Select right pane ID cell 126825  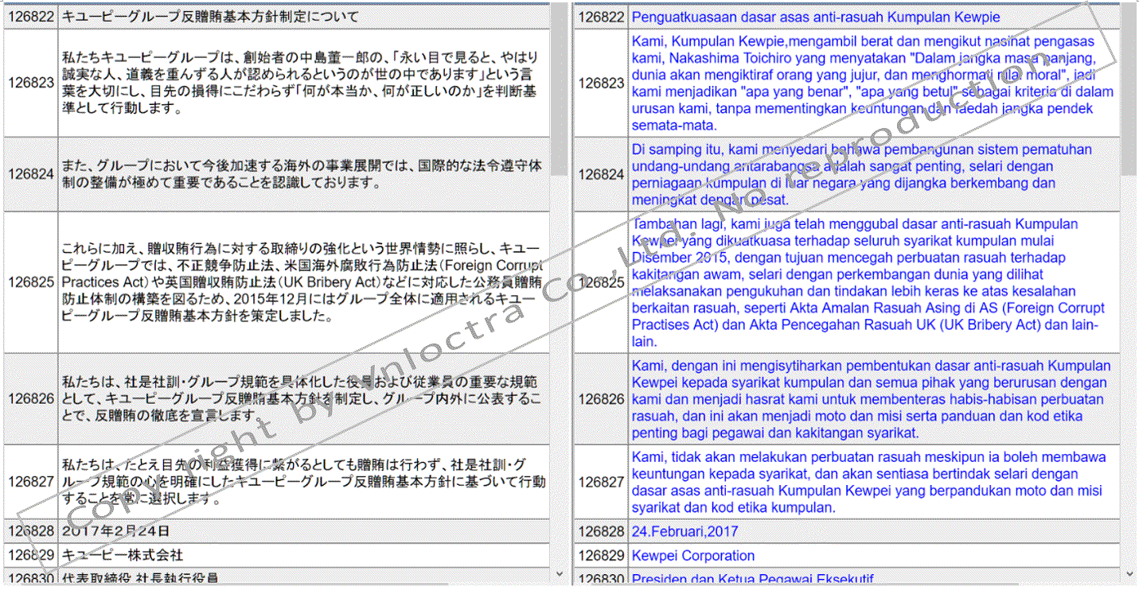601,283
